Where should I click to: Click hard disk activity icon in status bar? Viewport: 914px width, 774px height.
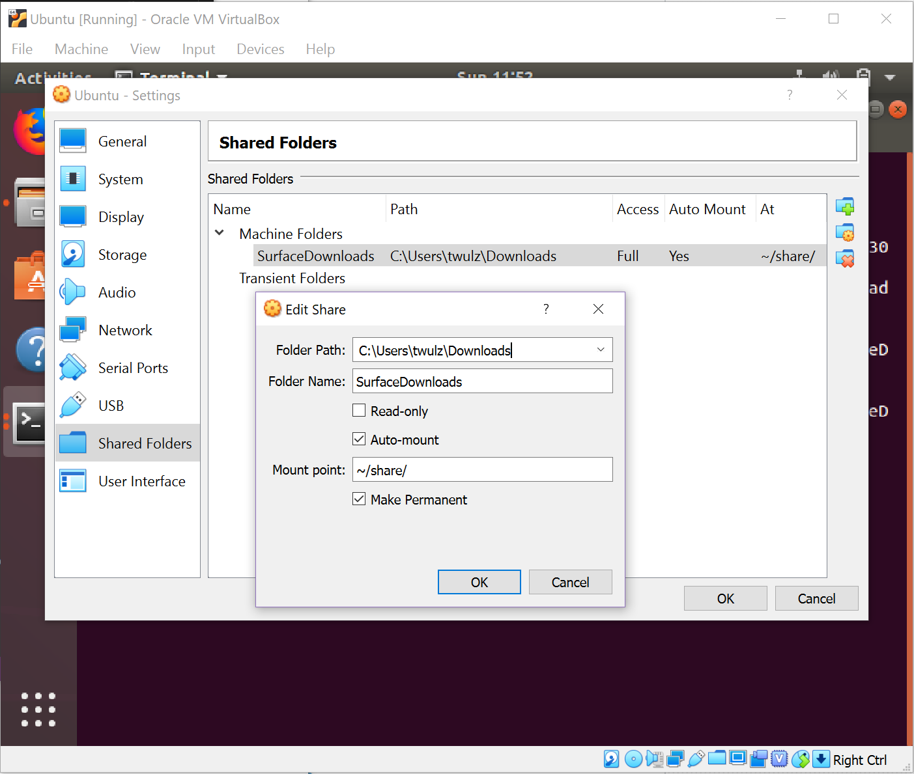(x=612, y=759)
